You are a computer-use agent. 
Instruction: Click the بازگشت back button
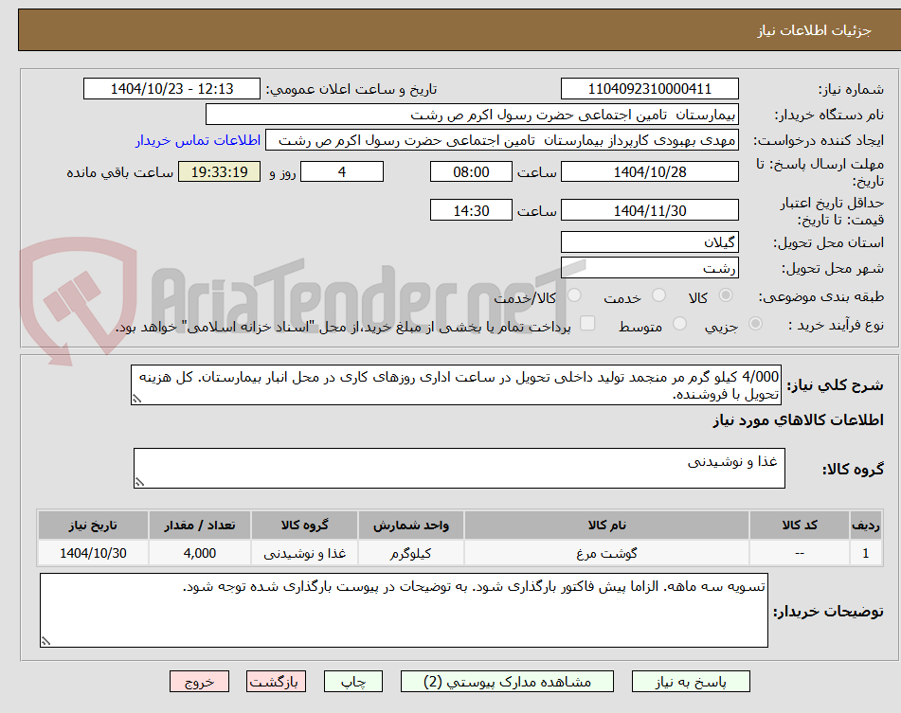coord(276,682)
